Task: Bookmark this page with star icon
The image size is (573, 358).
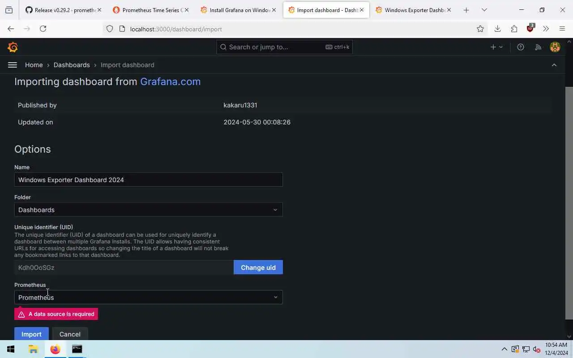Action: coord(480,29)
